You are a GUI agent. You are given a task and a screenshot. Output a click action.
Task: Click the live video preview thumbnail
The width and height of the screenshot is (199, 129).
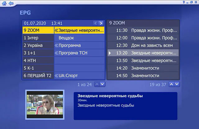click(45, 105)
